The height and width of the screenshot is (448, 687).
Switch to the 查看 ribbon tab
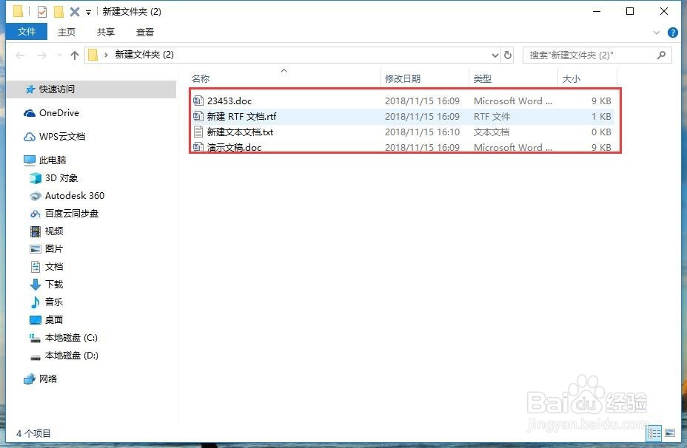coord(145,32)
